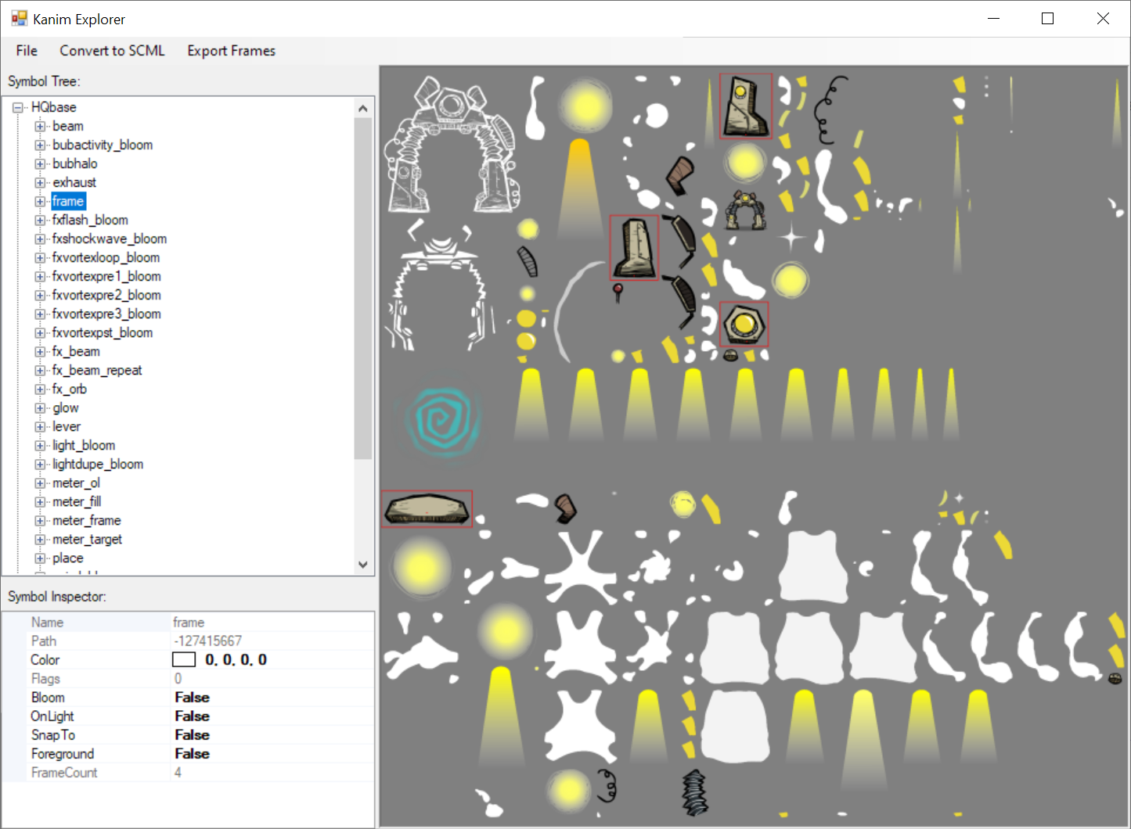Click the red lever knob sprite
The height and width of the screenshot is (829, 1131).
(618, 293)
